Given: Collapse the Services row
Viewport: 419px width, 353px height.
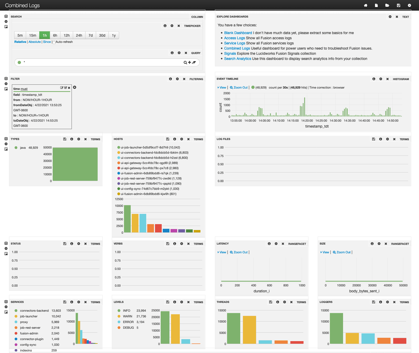Looking at the screenshot, I should pyautogui.click(x=6, y=302).
